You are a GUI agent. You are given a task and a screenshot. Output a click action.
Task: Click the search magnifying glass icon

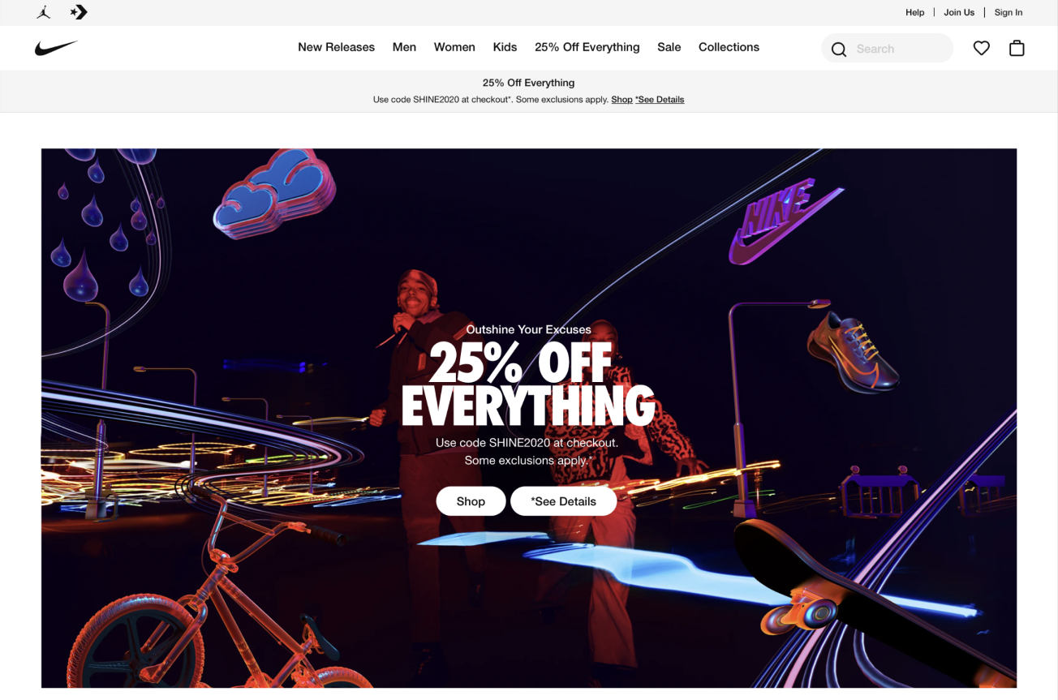point(839,49)
